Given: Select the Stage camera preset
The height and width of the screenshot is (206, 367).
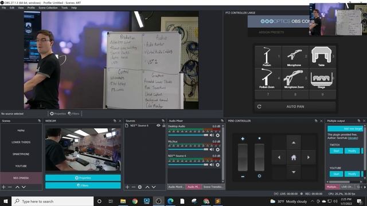Looking at the screenshot, I should click(x=322, y=78).
